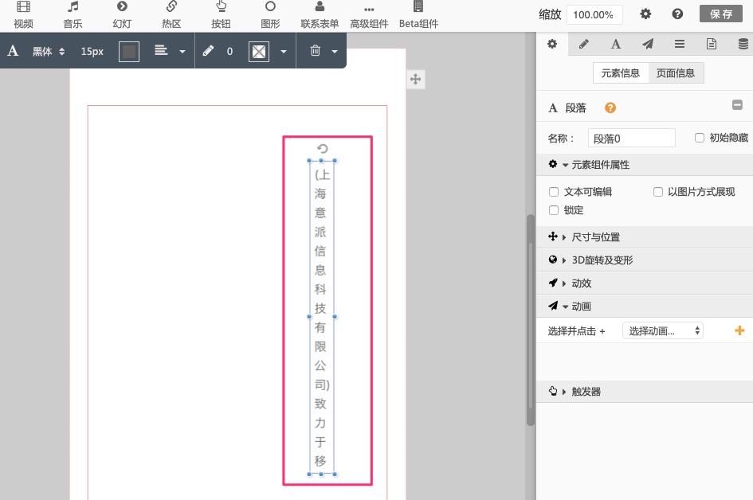Click the rotate handle above the text box

pyautogui.click(x=322, y=148)
